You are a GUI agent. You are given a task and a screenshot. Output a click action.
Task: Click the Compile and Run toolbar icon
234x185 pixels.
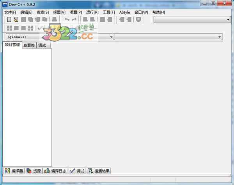(x=23, y=28)
